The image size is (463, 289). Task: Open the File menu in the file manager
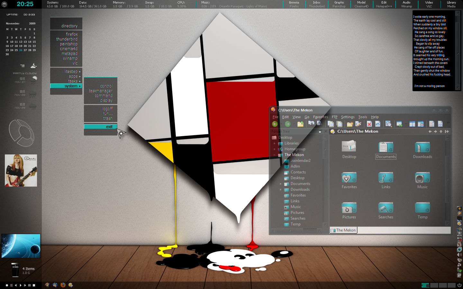click(275, 117)
